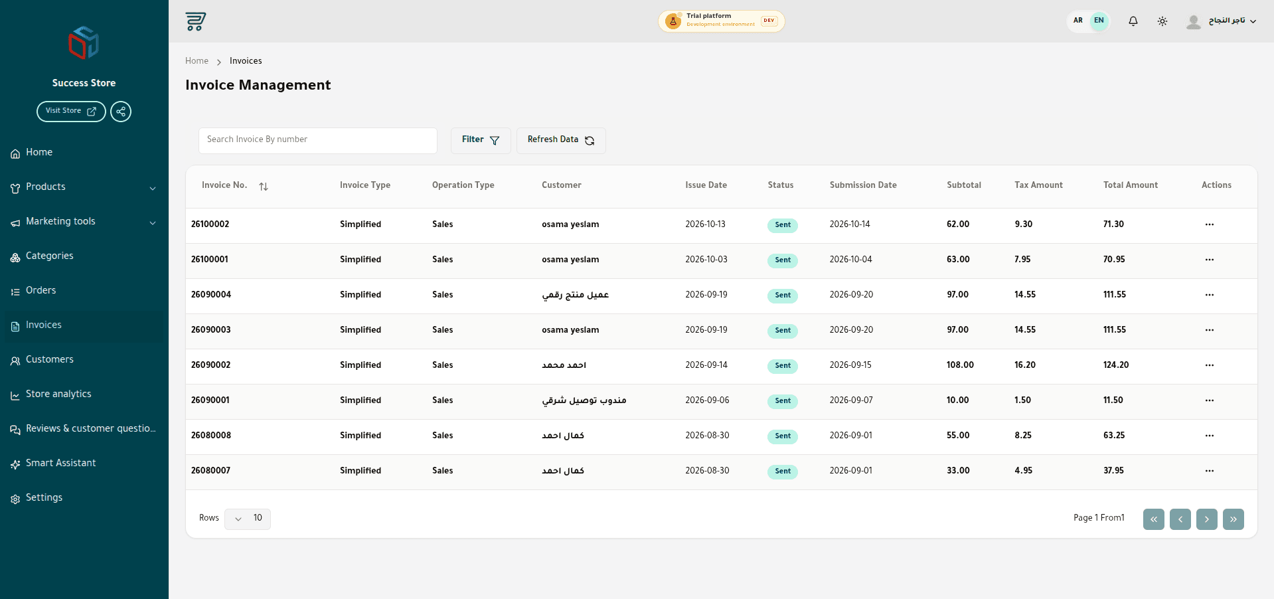This screenshot has height=599, width=1274.
Task: Open actions menu for invoice 26100001
Action: [1210, 260]
